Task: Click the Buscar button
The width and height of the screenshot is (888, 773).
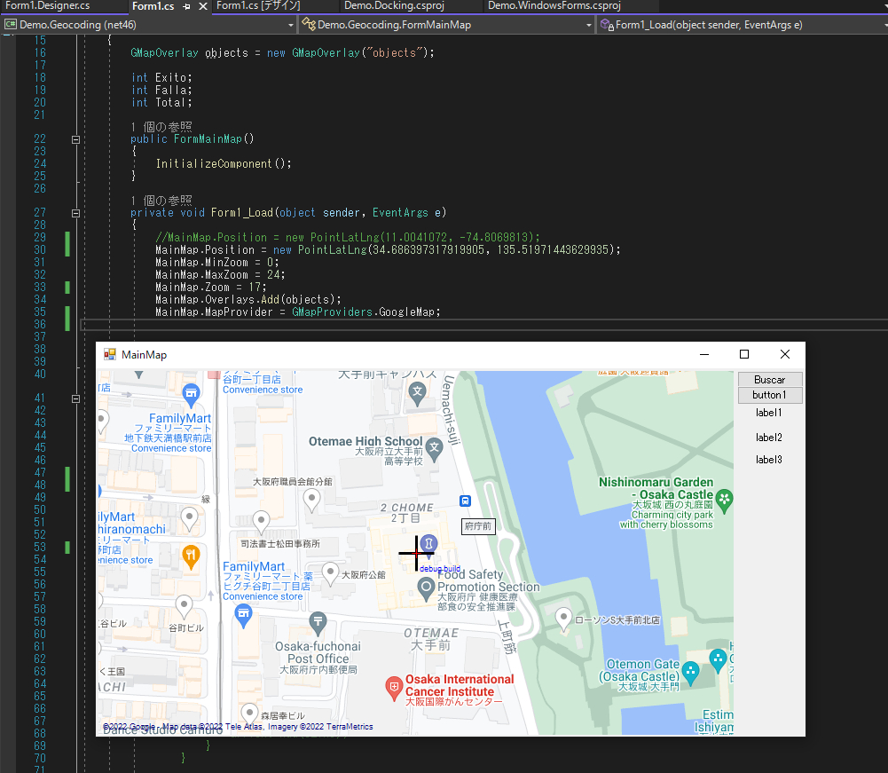Action: [769, 379]
